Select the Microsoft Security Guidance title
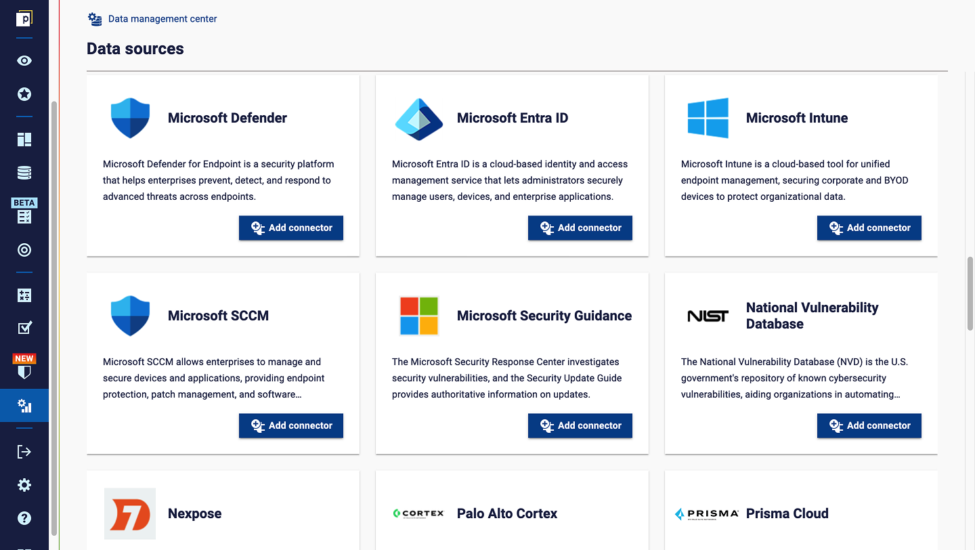 pos(544,316)
